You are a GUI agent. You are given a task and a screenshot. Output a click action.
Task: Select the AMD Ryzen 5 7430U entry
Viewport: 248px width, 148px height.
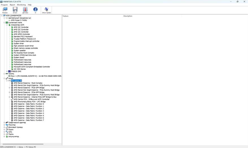point(19,20)
